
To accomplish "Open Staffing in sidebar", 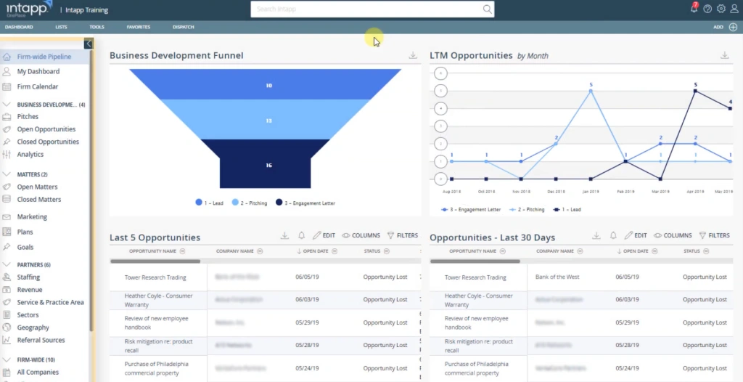I will (28, 277).
